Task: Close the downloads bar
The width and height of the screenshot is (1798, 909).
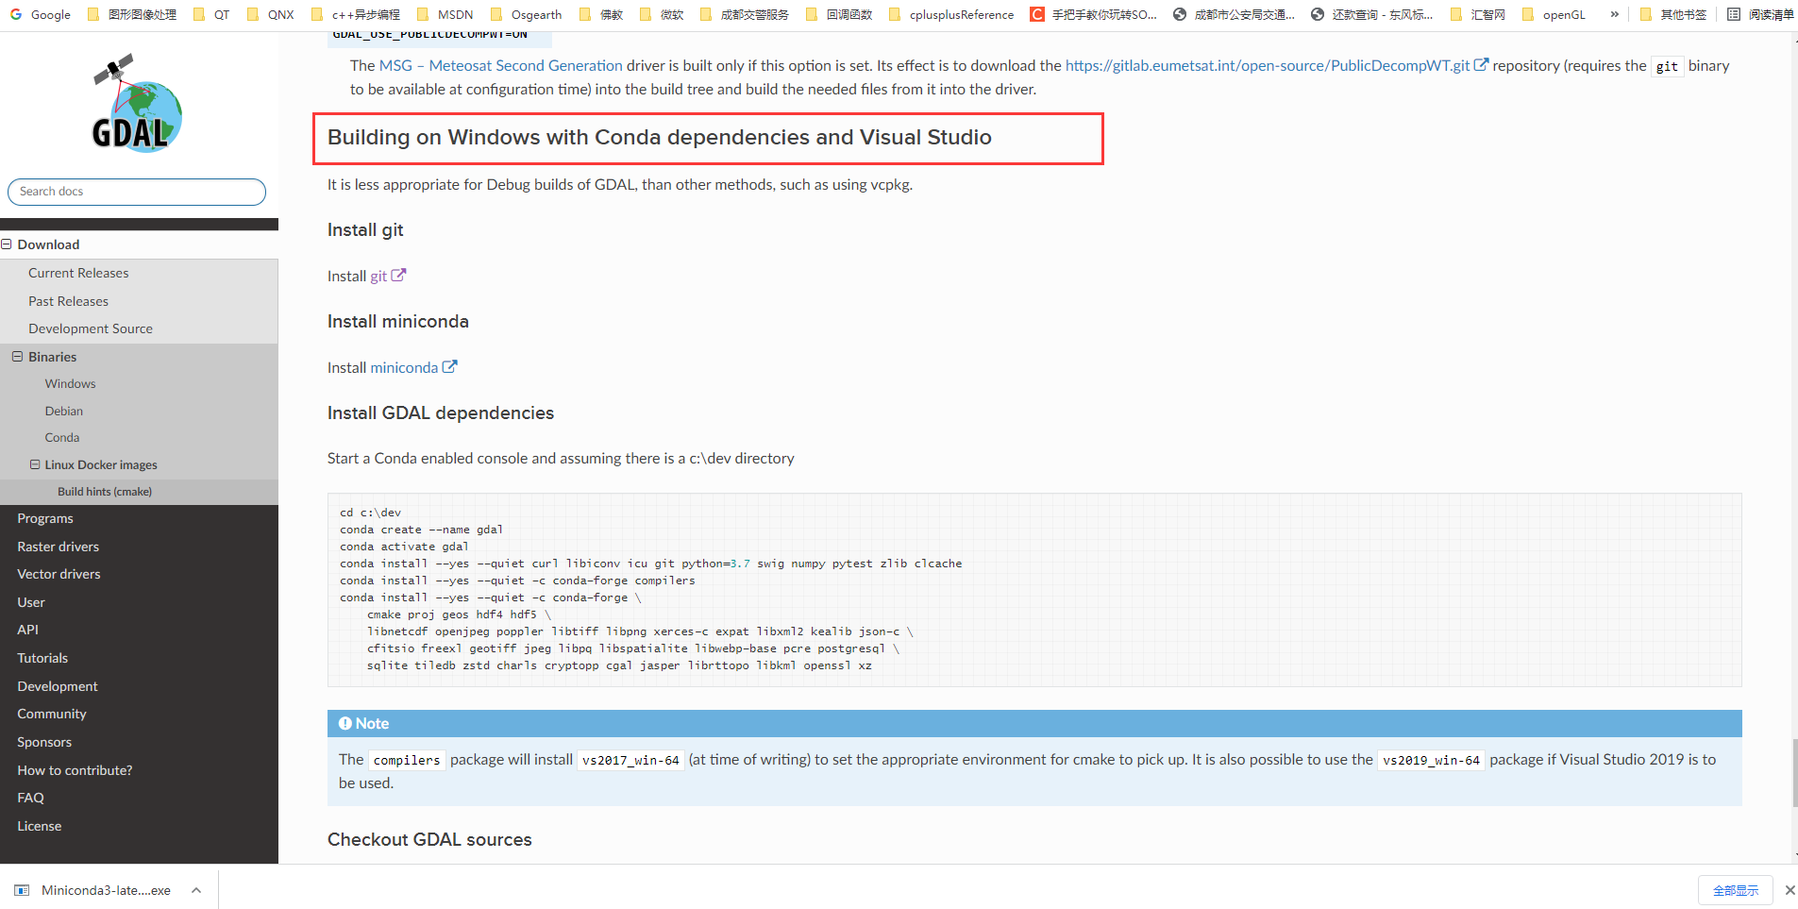Action: click(x=1790, y=890)
